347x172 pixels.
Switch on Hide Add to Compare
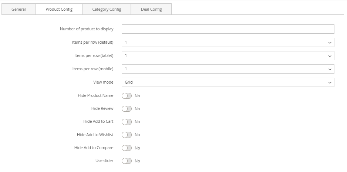[x=127, y=148]
